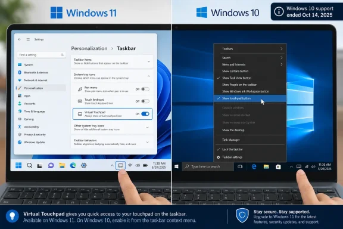Select Personalization in Settings sidebar
This screenshot has height=229, width=343.
[41, 88]
